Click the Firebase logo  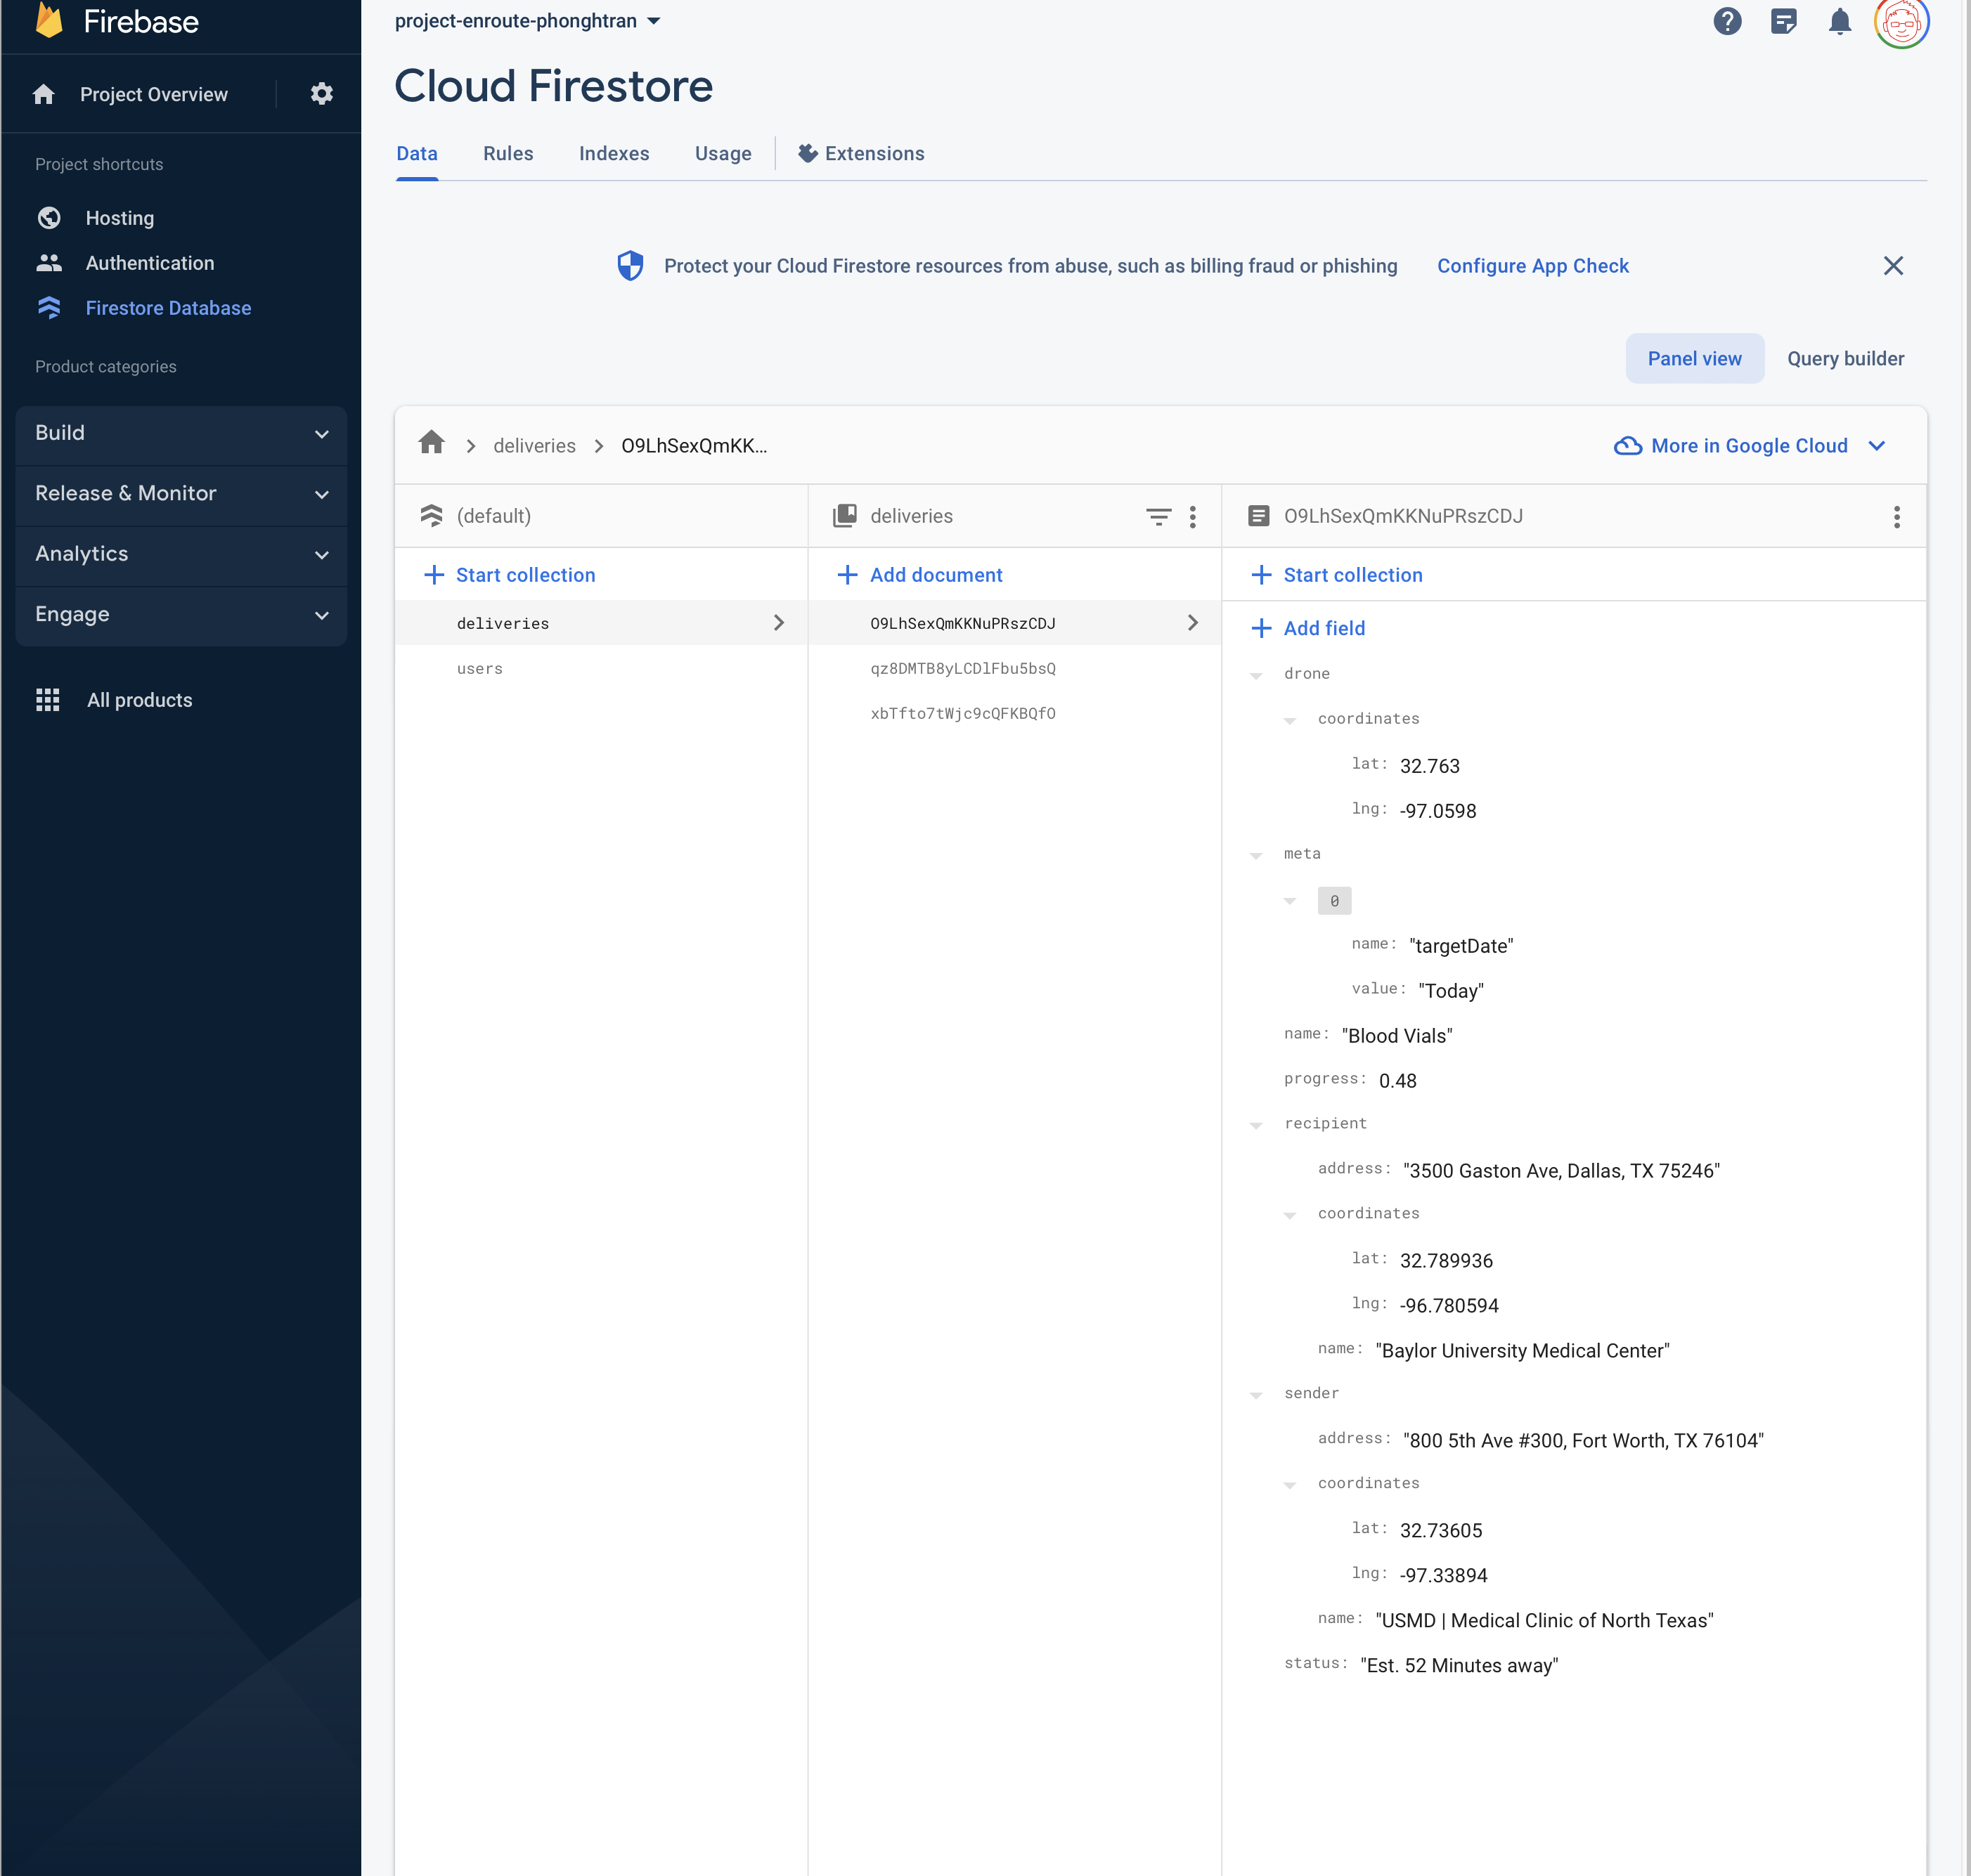point(48,20)
